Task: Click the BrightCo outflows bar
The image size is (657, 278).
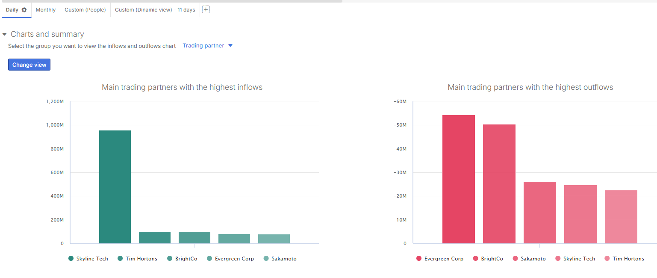Action: point(499,184)
